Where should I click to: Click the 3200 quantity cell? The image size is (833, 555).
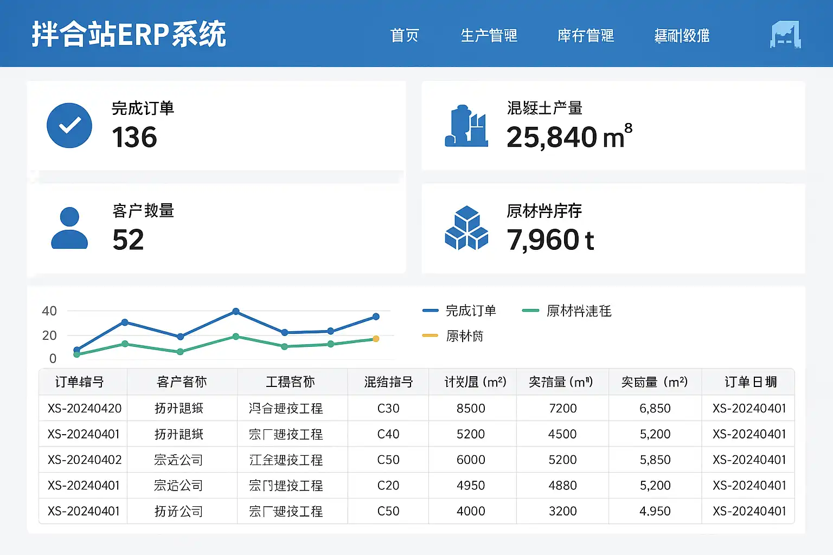pyautogui.click(x=562, y=511)
